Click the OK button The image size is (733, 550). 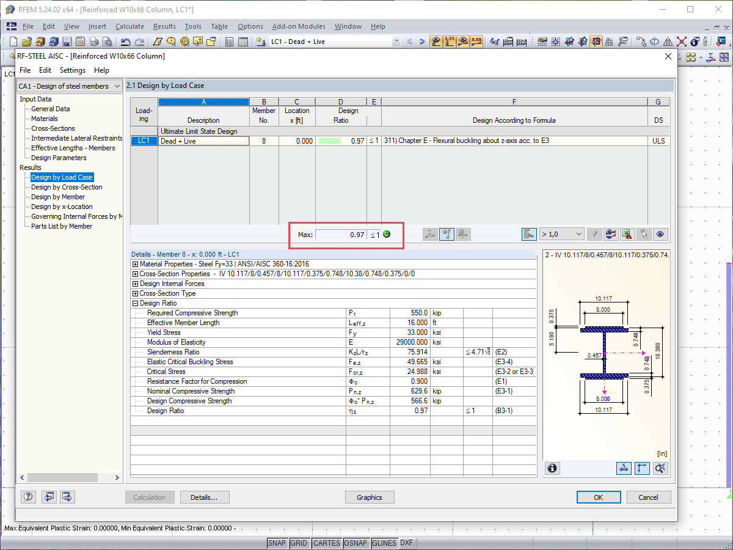[x=599, y=497]
